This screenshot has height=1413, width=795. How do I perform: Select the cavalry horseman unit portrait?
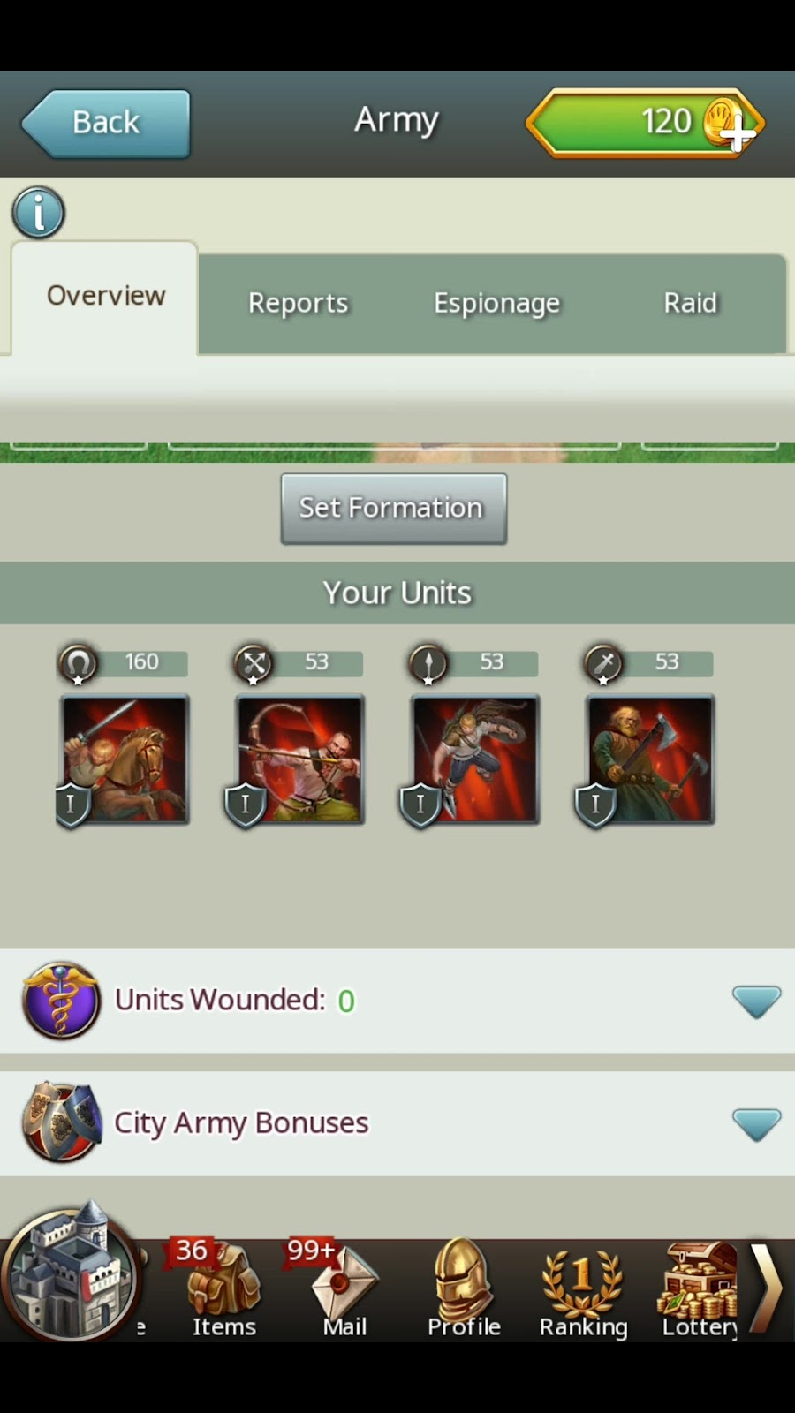[124, 760]
